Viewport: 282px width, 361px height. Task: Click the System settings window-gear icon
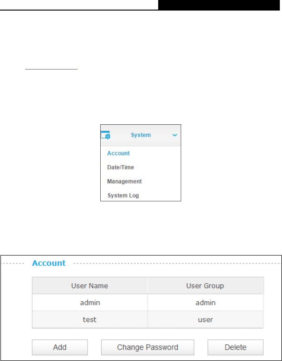pyautogui.click(x=106, y=135)
